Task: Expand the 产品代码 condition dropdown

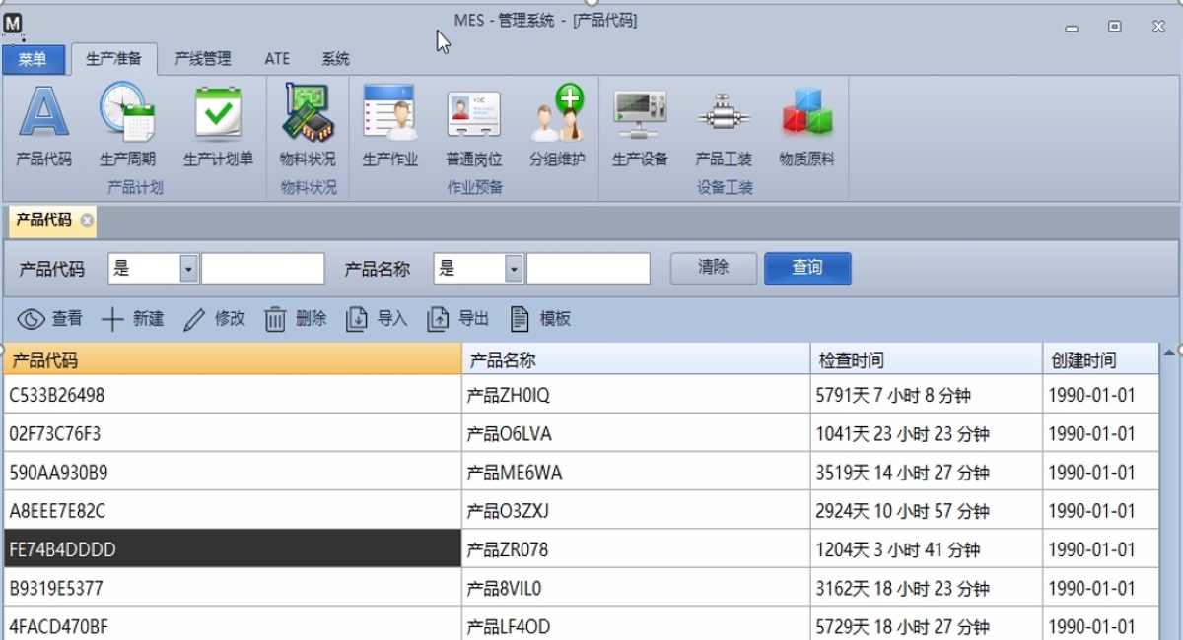Action: [188, 269]
